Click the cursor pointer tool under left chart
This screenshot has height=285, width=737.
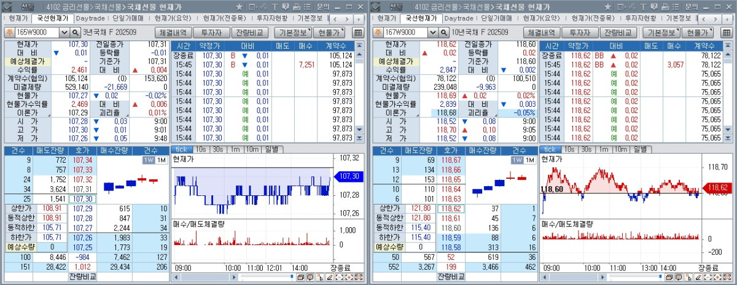click(319, 278)
